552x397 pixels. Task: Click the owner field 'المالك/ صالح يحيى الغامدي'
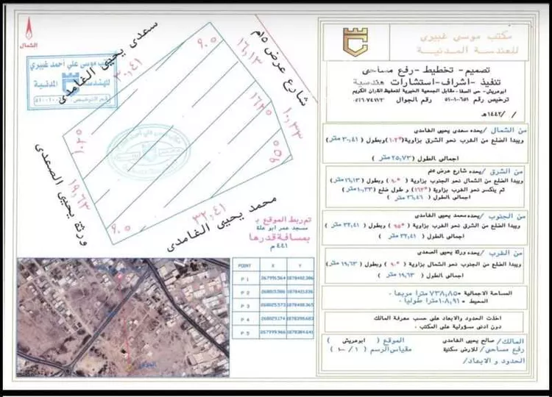483,341
